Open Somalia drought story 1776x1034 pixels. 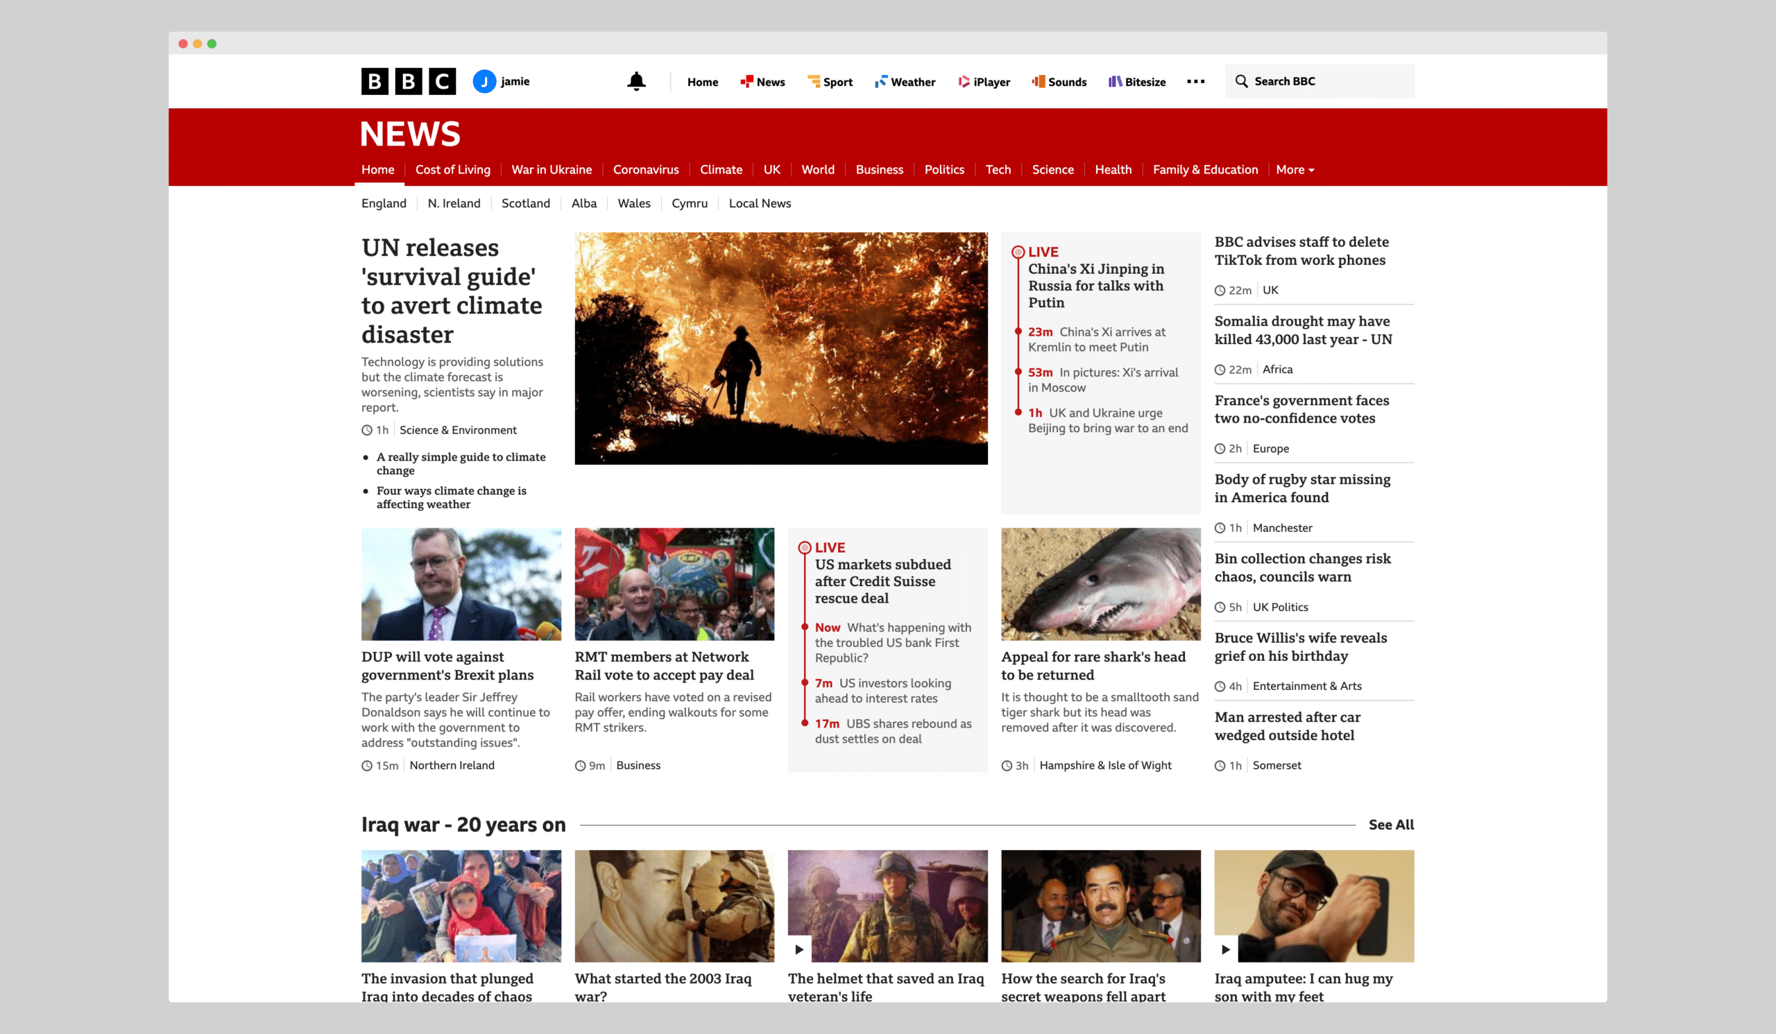pyautogui.click(x=1302, y=330)
